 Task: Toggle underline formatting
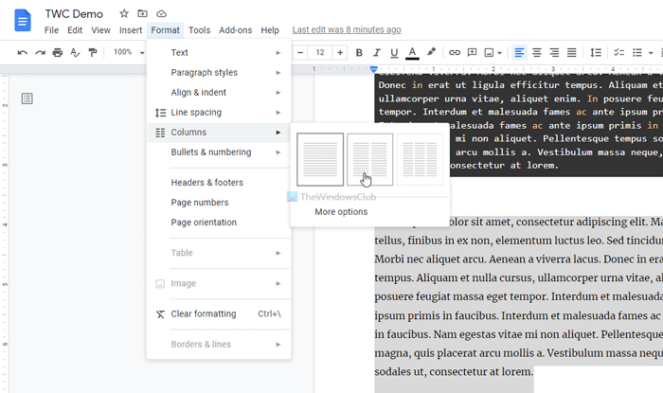tap(394, 53)
